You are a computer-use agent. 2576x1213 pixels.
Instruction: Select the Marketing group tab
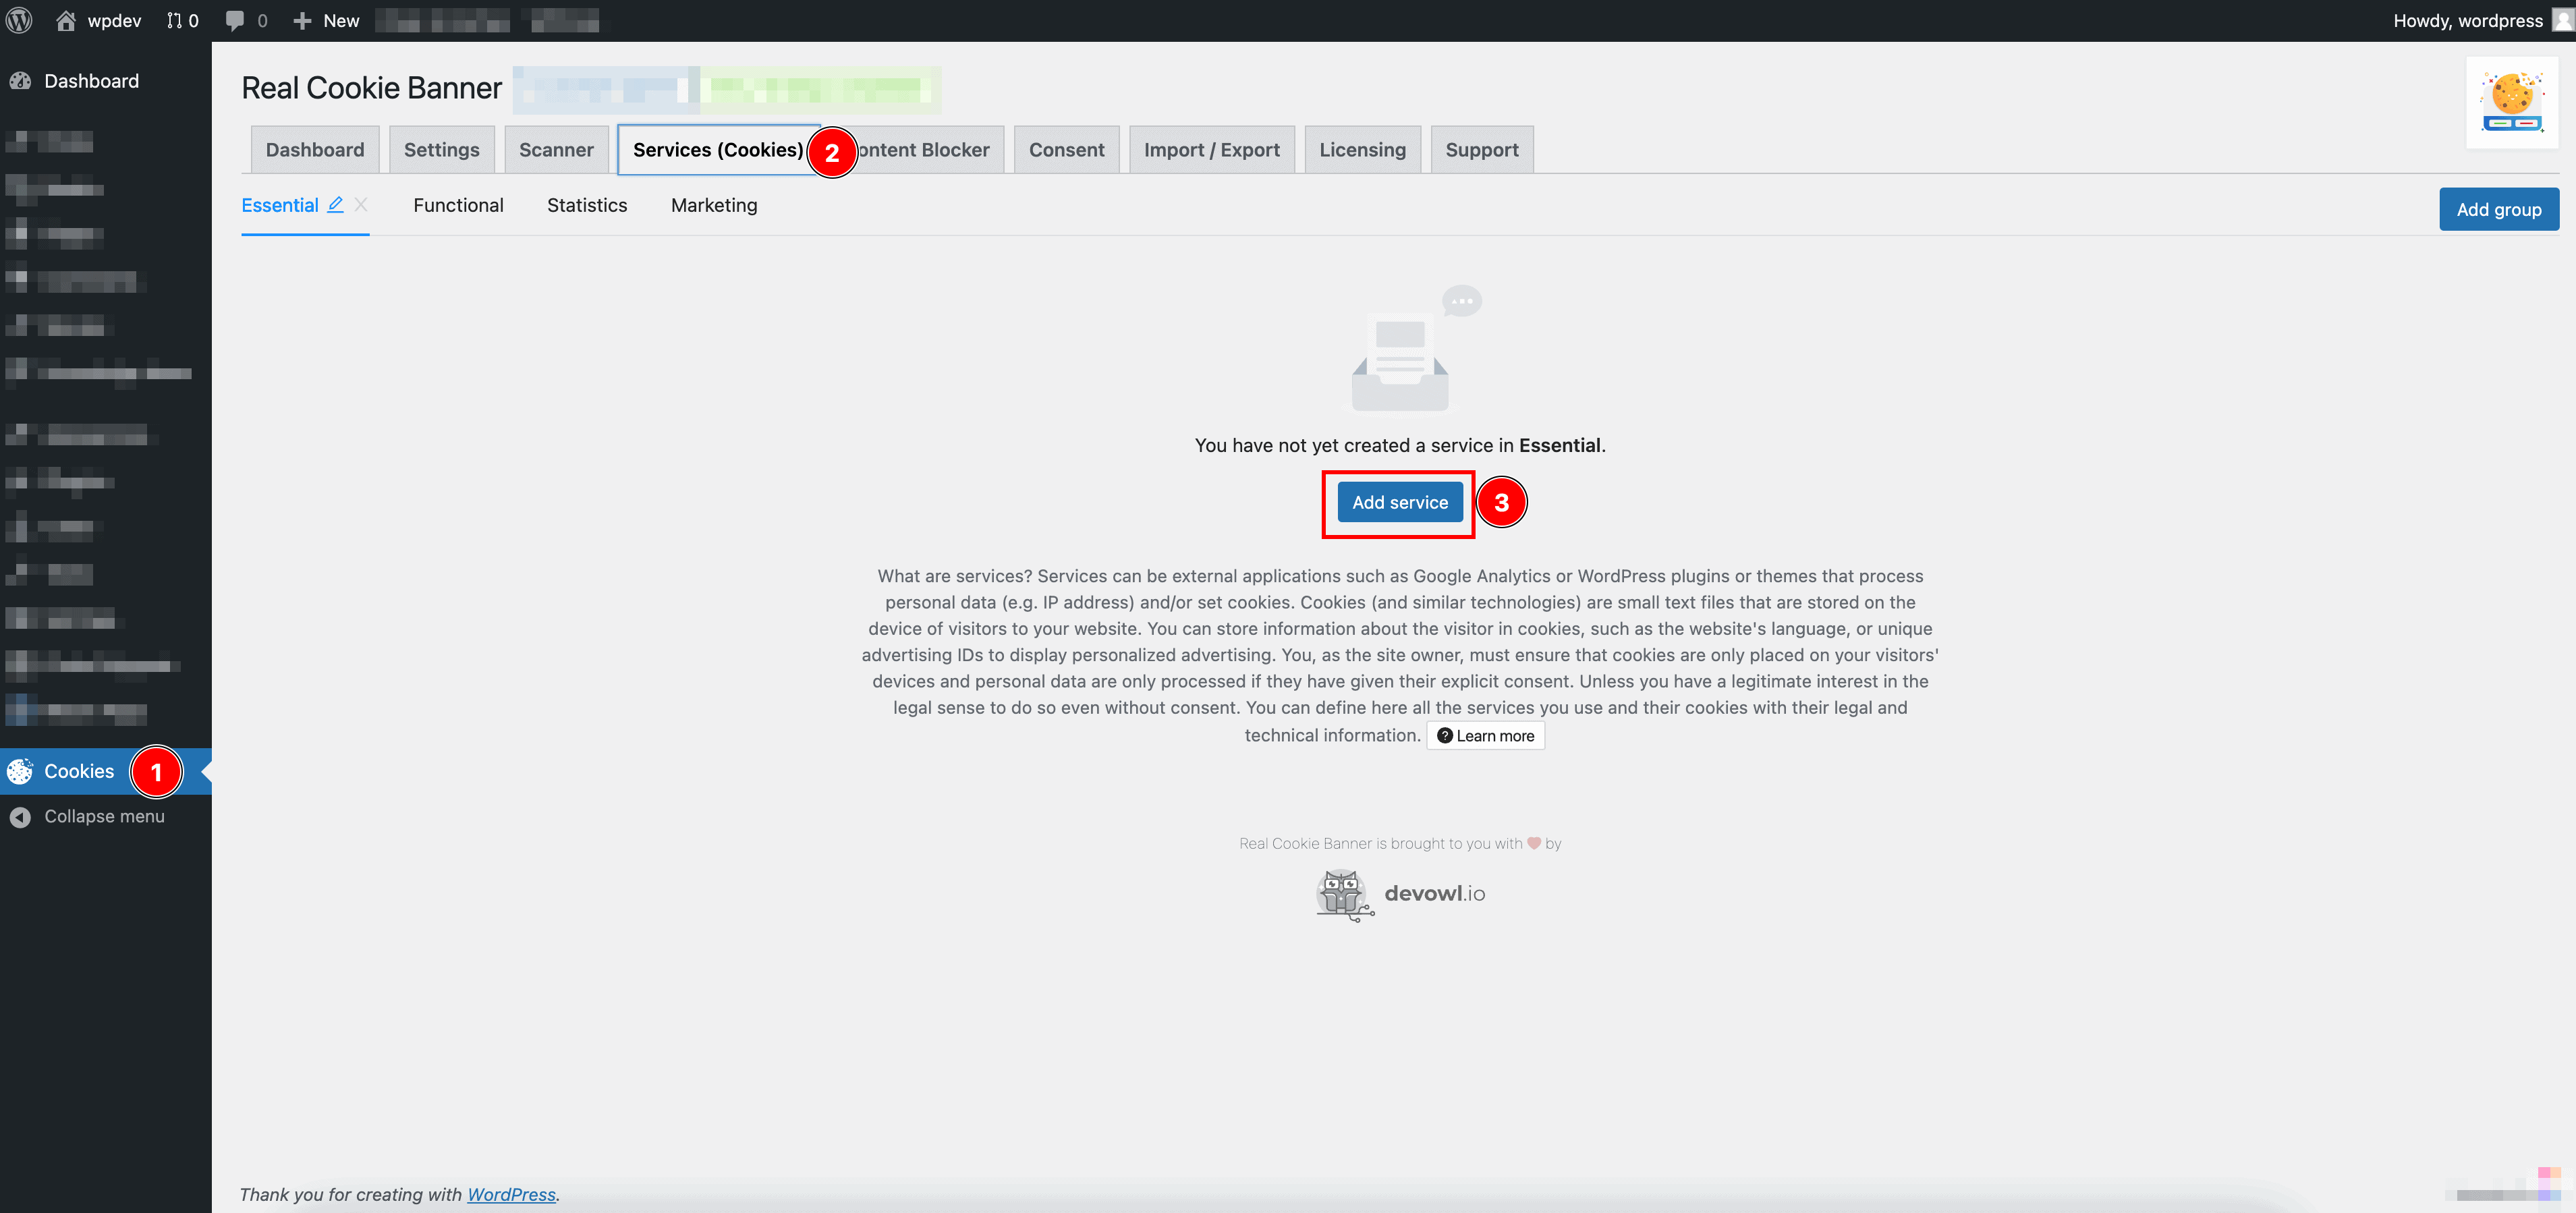[x=713, y=205]
